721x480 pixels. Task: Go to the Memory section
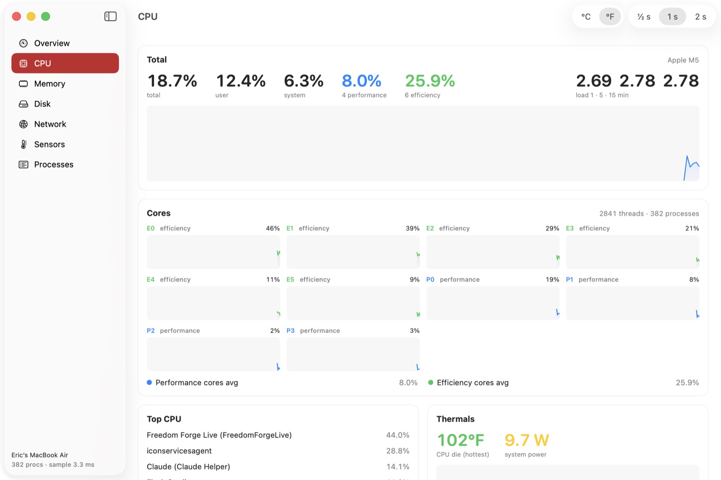[65, 84]
